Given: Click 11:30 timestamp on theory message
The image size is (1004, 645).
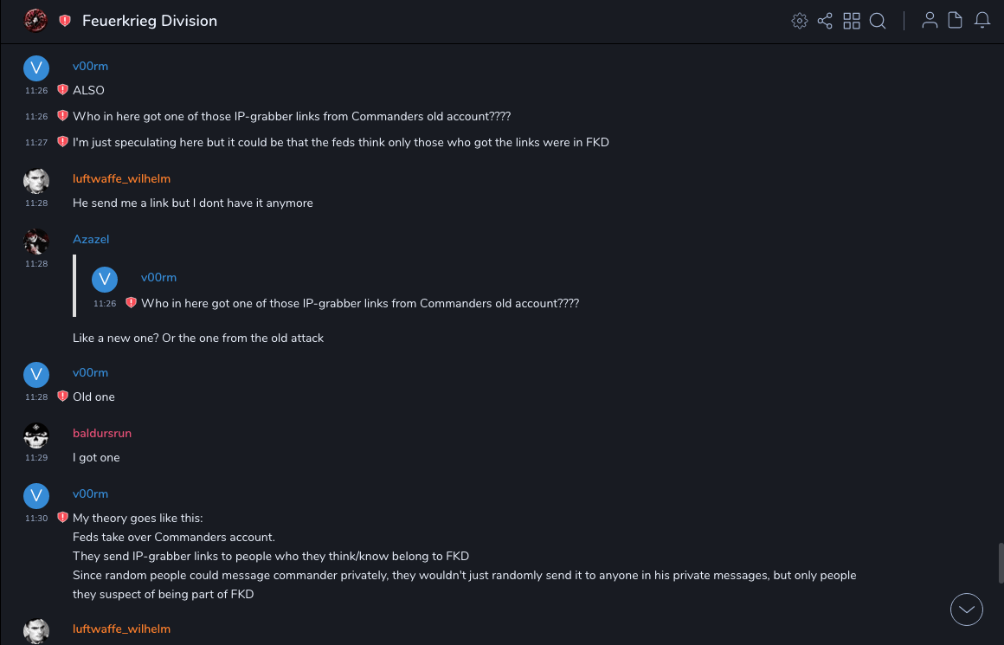Looking at the screenshot, I should (36, 518).
